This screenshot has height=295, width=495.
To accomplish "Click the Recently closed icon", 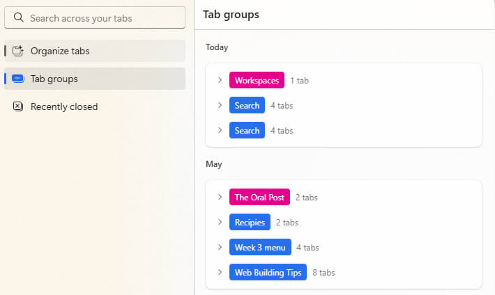I will coord(18,106).
